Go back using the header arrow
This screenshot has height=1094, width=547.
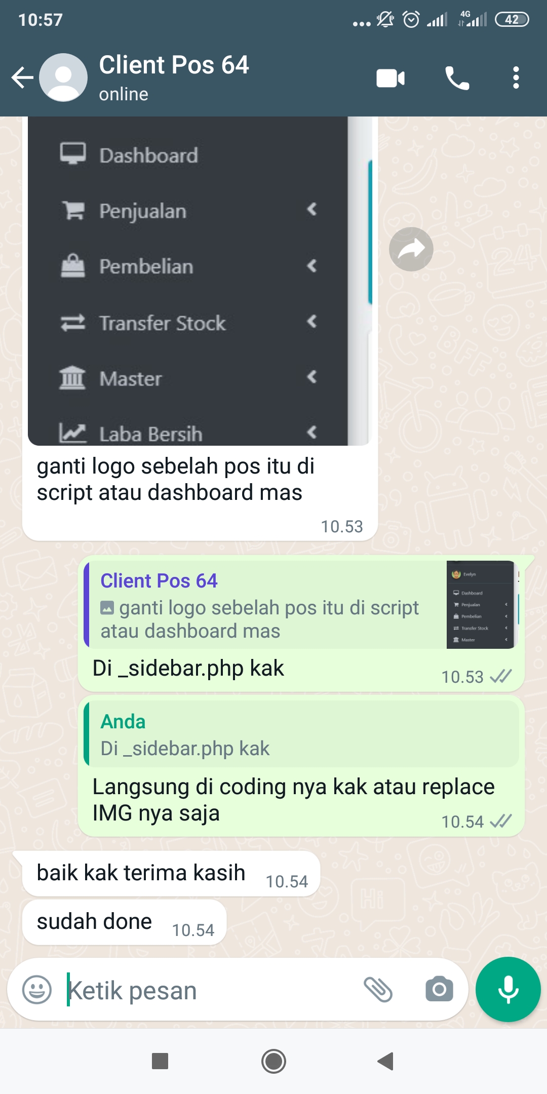point(22,77)
